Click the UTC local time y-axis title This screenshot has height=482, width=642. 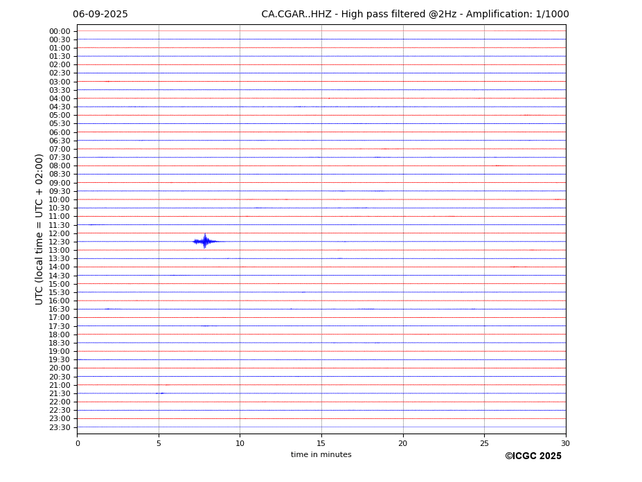(39, 229)
